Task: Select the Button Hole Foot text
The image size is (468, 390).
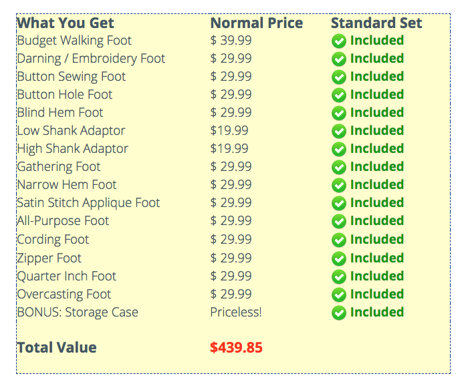Action: coord(65,95)
